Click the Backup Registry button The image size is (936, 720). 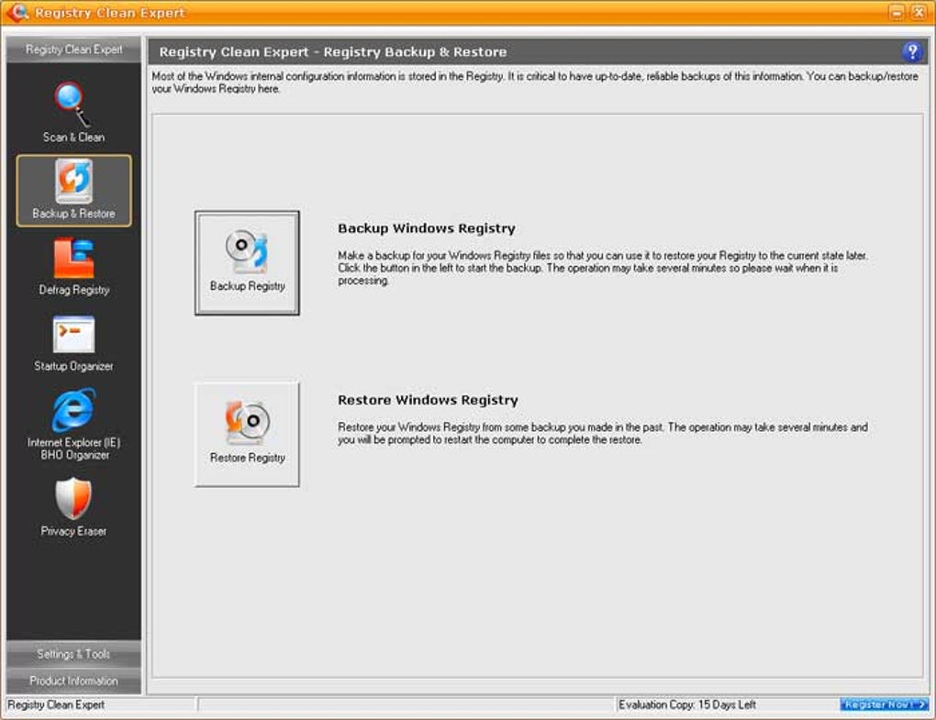pos(247,262)
